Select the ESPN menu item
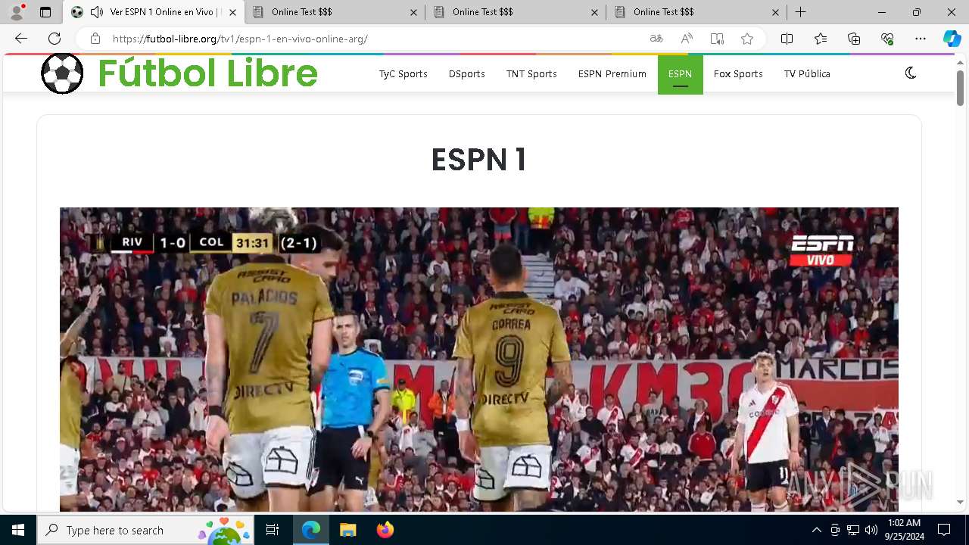This screenshot has width=969, height=545. coord(680,73)
